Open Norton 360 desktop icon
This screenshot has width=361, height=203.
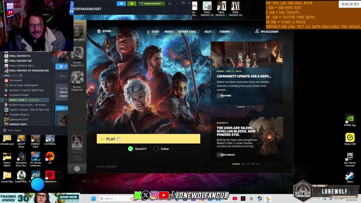pyautogui.click(x=350, y=140)
